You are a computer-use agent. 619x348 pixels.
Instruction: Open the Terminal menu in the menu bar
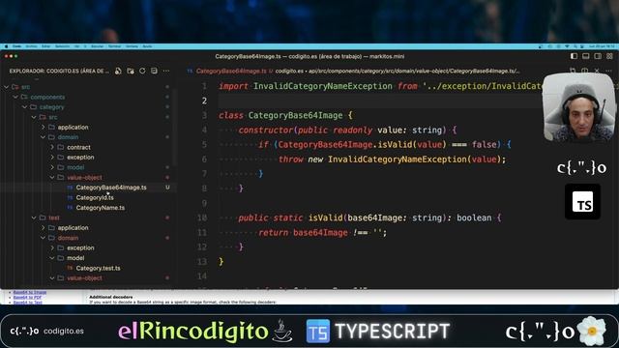[114, 46]
